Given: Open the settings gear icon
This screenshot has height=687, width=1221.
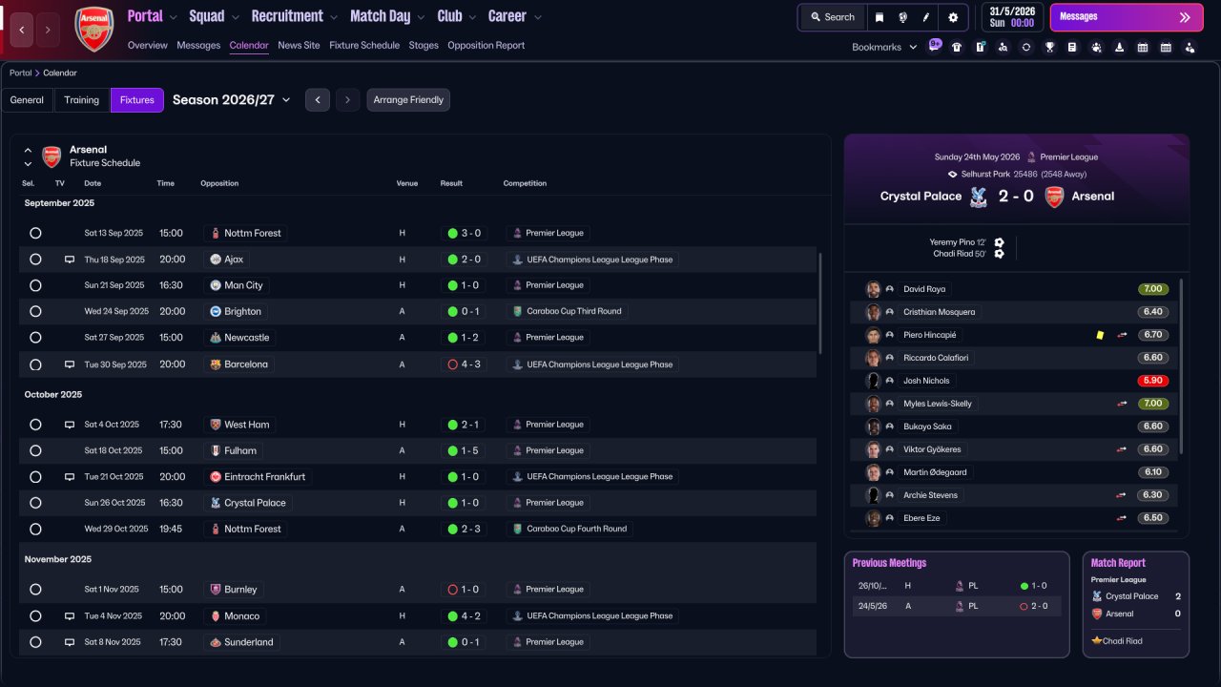Looking at the screenshot, I should pos(953,17).
